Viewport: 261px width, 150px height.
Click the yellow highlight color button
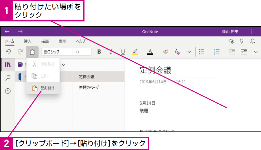point(135,52)
